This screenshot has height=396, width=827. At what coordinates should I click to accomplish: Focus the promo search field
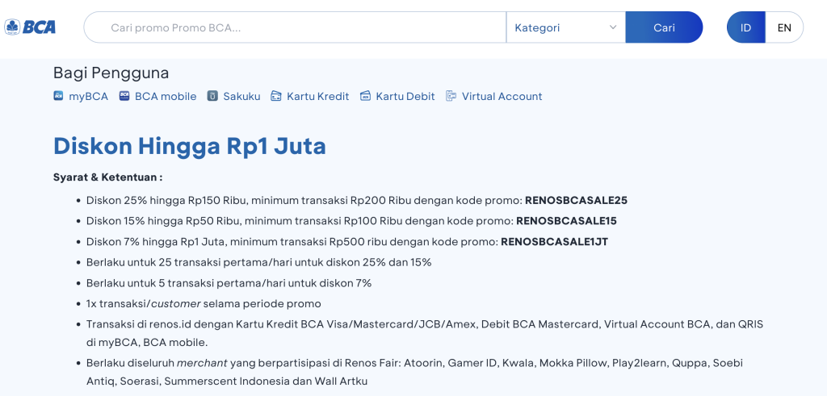[296, 27]
